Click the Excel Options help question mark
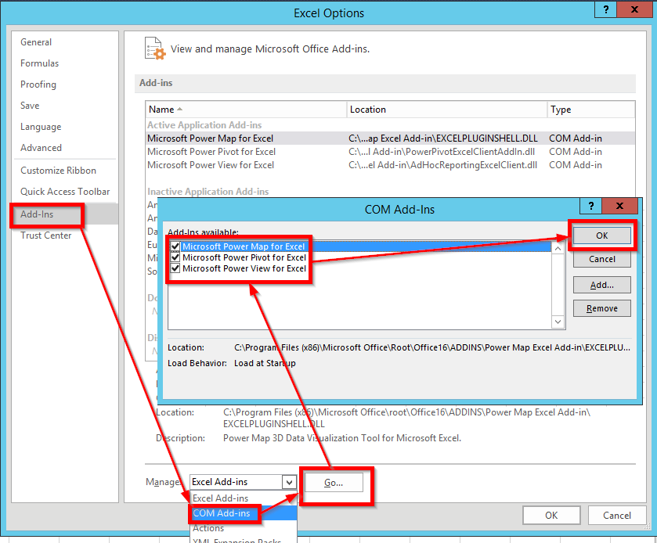Screen dimensions: 657x543 click(605, 9)
